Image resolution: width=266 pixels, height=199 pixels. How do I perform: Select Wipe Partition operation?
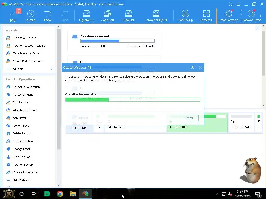click(21, 157)
